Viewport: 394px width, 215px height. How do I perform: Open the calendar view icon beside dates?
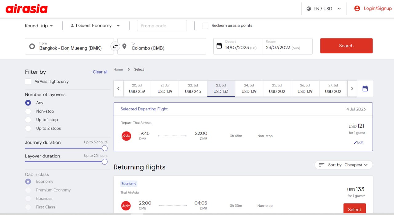365,89
